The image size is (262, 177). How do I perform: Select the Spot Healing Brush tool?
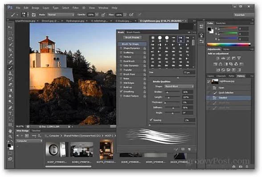[x=10, y=62]
